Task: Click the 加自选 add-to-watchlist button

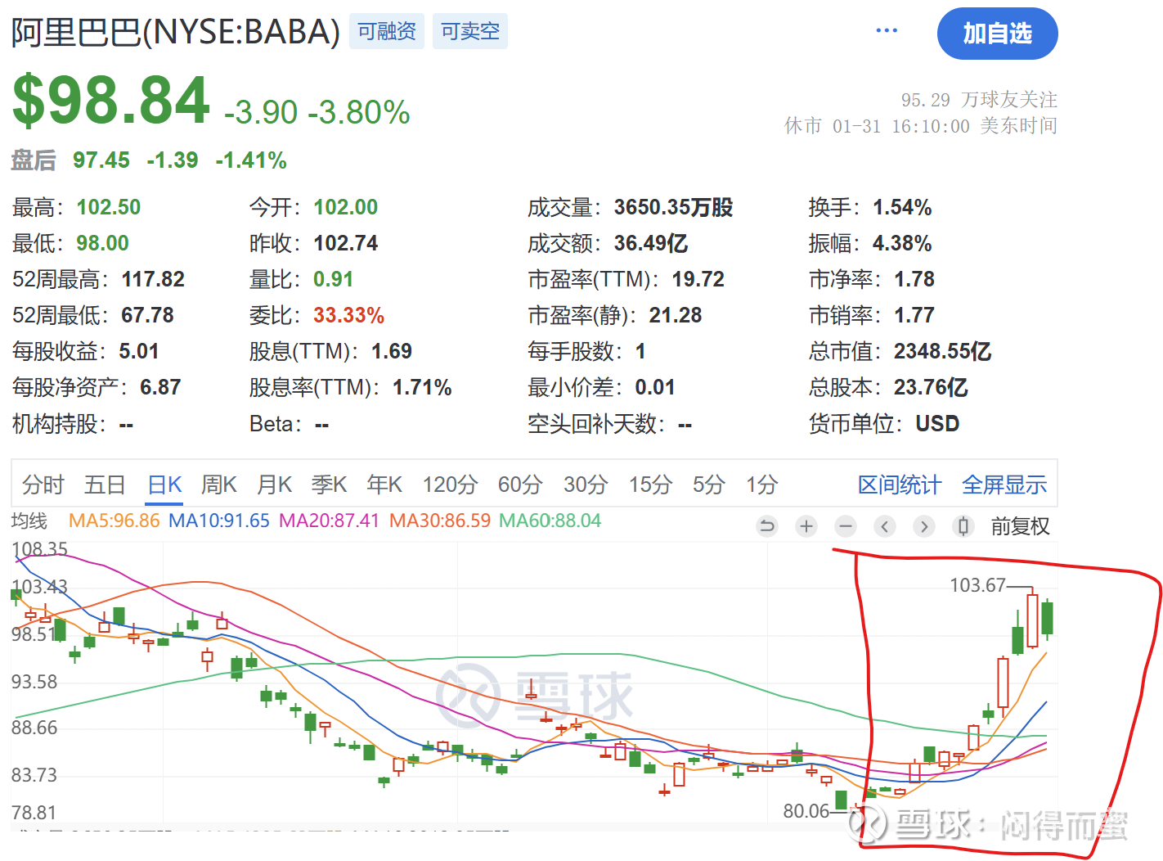Action: point(997,34)
